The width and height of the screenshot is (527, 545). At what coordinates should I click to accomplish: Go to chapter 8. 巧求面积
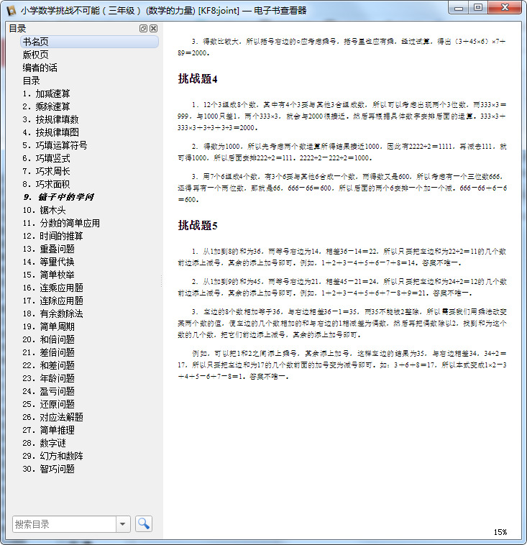(46, 184)
